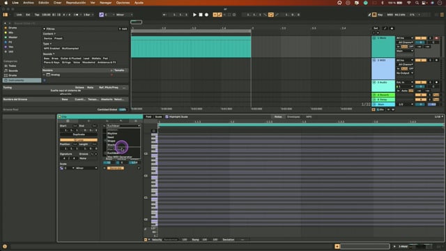Viewport: 446px width, 251px height.
Task: Open the Euclidean generator dropdown
Action: [123, 125]
